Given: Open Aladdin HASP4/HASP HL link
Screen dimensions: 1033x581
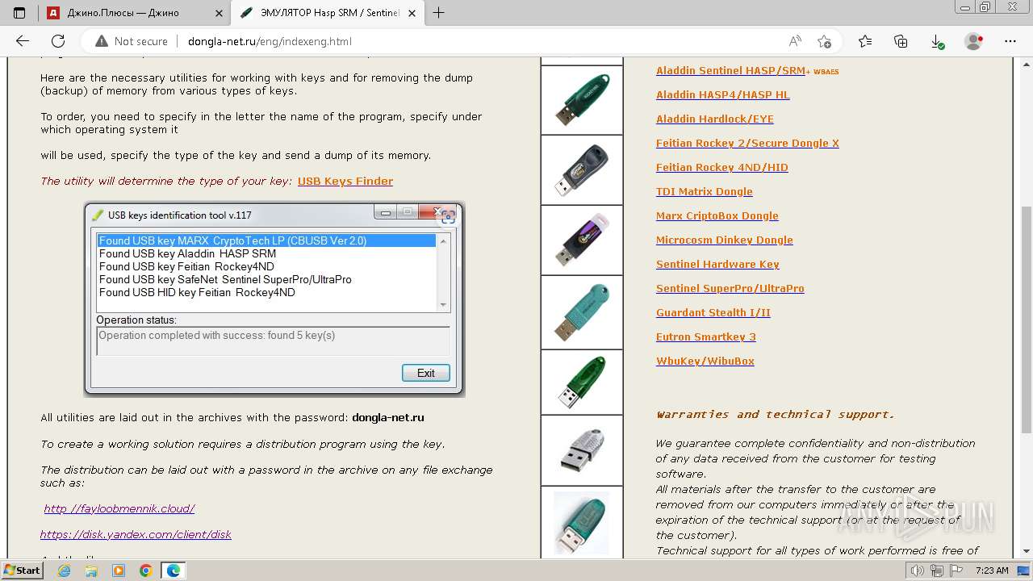Looking at the screenshot, I should pos(723,95).
